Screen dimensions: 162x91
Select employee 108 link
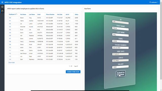pos(10,41)
